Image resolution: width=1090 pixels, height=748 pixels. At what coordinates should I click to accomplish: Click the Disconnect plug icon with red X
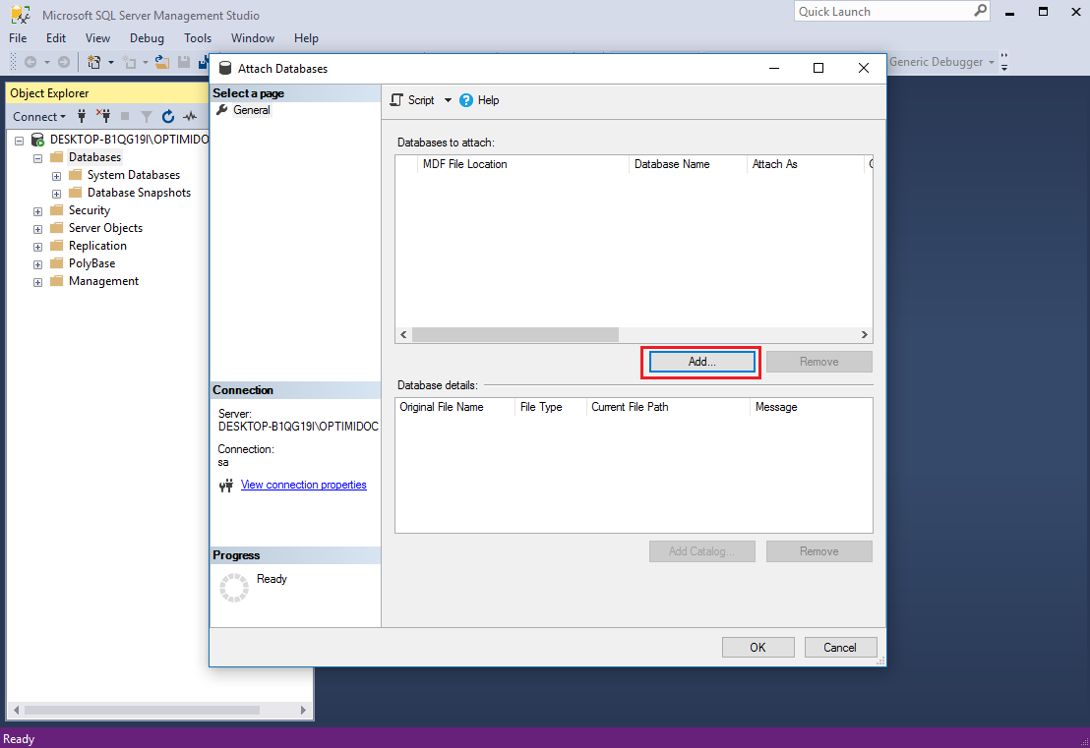pyautogui.click(x=102, y=116)
